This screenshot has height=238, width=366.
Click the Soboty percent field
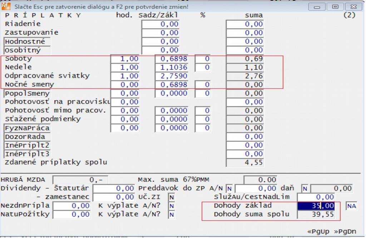[x=203, y=59]
